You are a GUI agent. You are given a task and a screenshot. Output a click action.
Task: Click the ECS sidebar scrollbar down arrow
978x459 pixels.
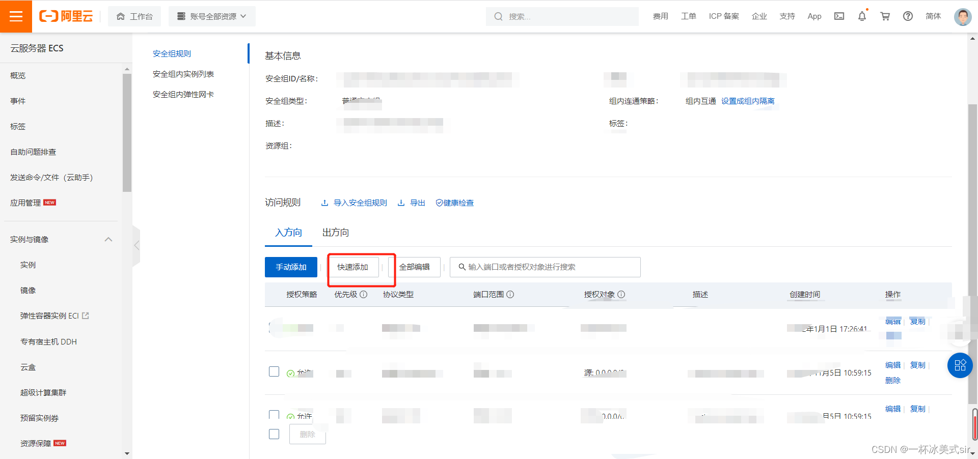click(127, 453)
